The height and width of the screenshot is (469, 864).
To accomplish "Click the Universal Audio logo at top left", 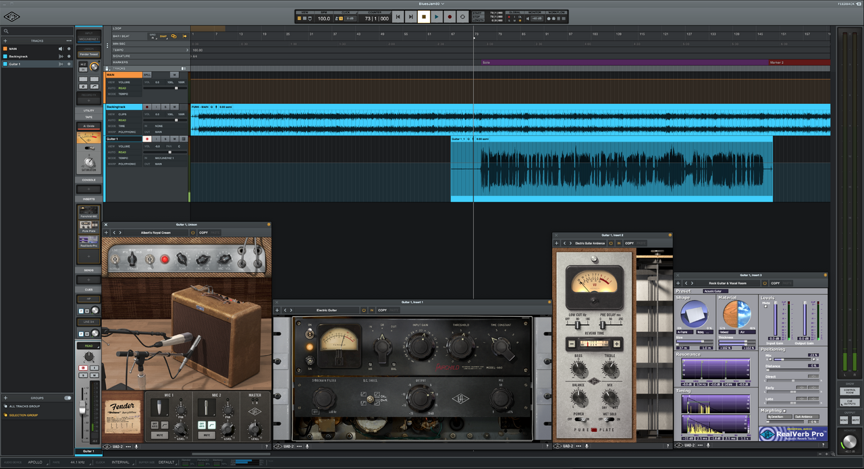I will pos(11,17).
